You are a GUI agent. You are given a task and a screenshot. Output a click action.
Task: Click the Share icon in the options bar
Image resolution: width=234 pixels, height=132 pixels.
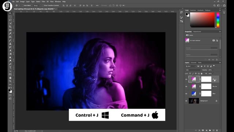224,5
